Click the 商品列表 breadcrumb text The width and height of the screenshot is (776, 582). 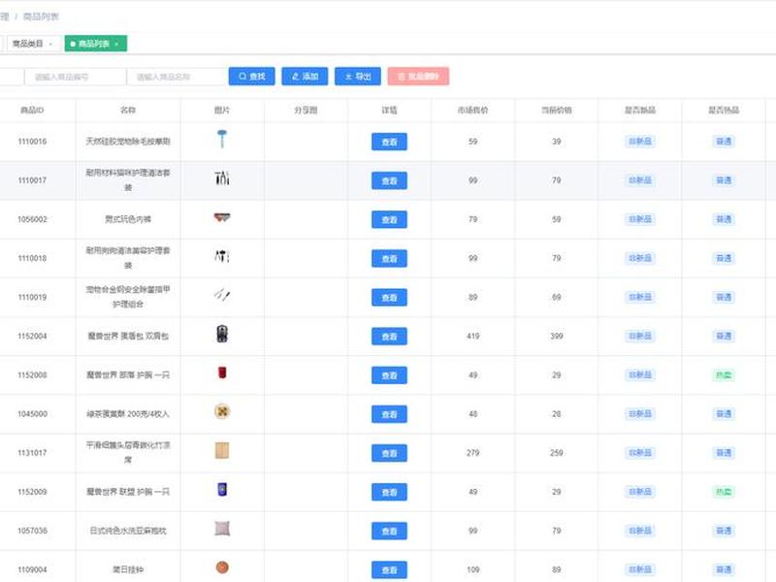pos(41,16)
